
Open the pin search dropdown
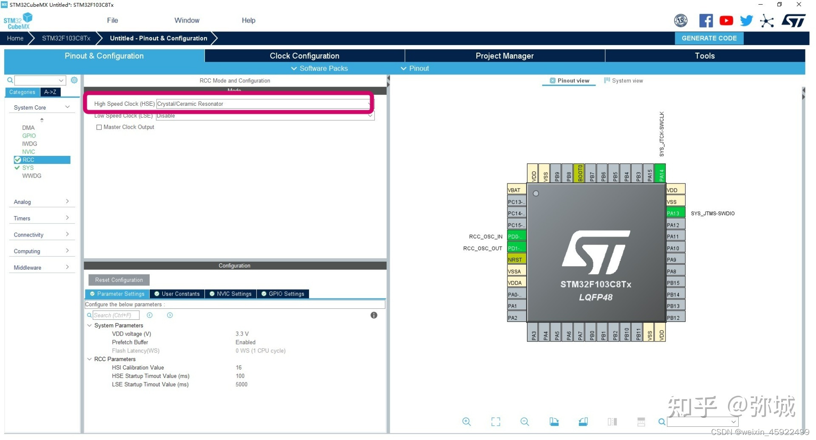pyautogui.click(x=734, y=422)
